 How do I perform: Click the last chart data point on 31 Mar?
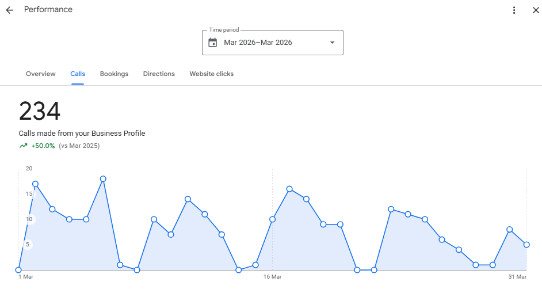click(x=526, y=245)
